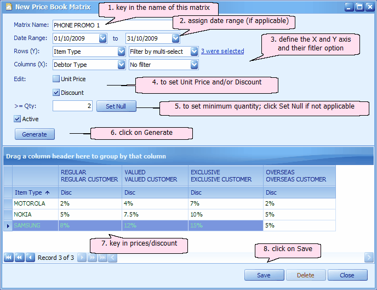Open the start date dropdown
377x290 pixels.
(x=102, y=38)
